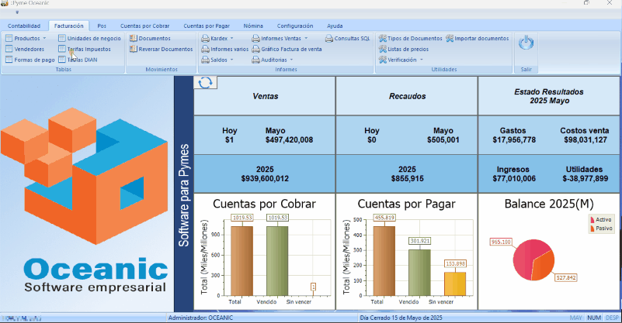622x323 pixels.
Task: Click the Activo legend color swatch
Action: click(592, 220)
